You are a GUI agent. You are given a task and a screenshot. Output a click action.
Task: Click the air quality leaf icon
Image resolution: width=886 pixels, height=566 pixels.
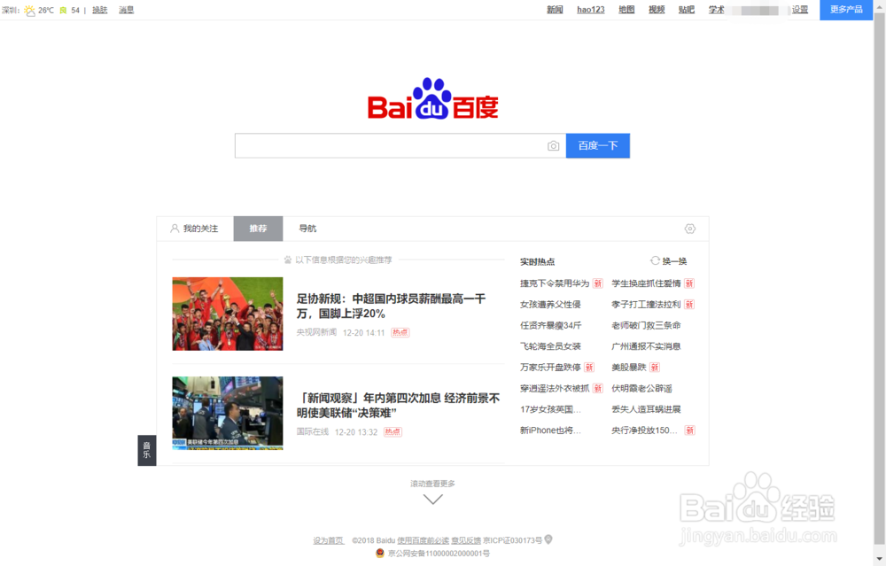tap(63, 10)
